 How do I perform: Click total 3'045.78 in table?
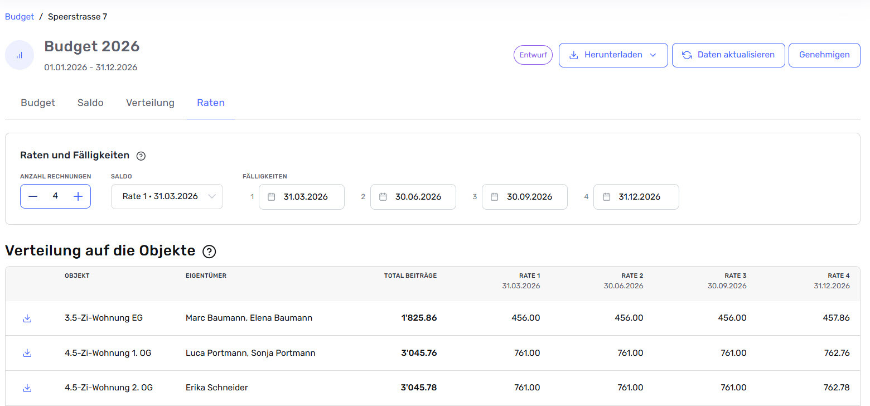click(x=419, y=388)
